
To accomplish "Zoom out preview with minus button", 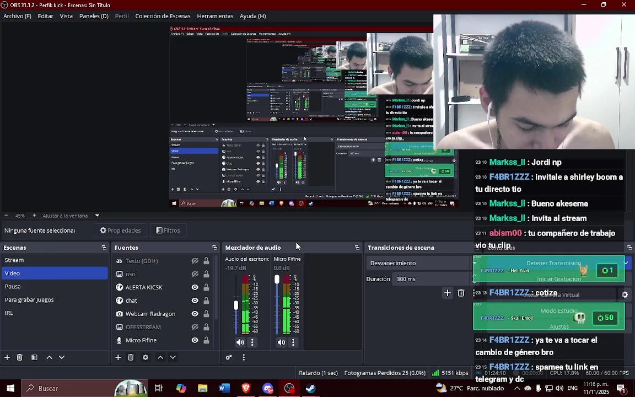I will (x=6, y=216).
